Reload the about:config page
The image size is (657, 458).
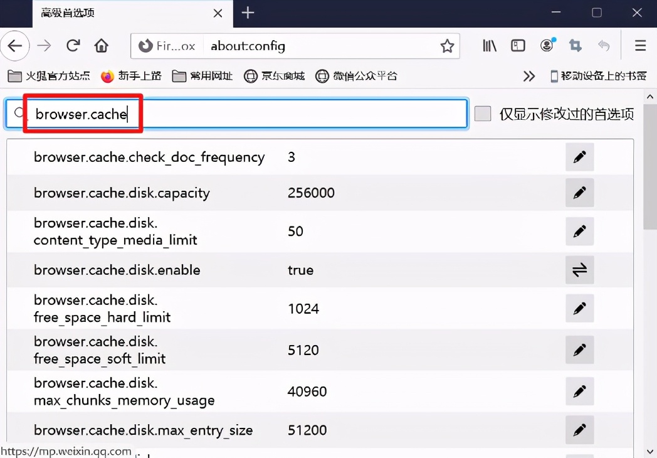73,46
